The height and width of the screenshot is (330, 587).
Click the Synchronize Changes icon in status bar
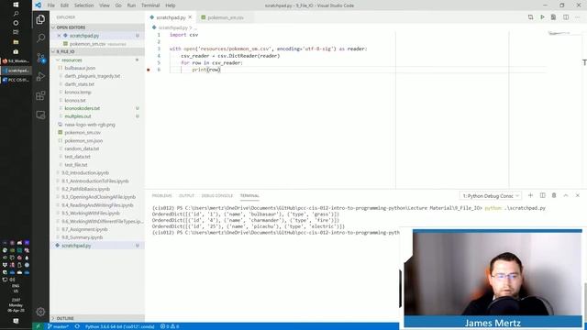click(x=77, y=326)
